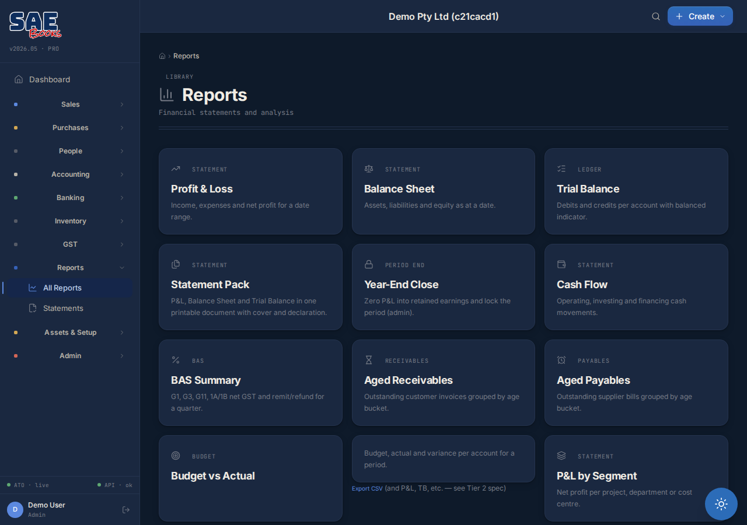Click the P&L by Segment layers icon

click(x=561, y=456)
